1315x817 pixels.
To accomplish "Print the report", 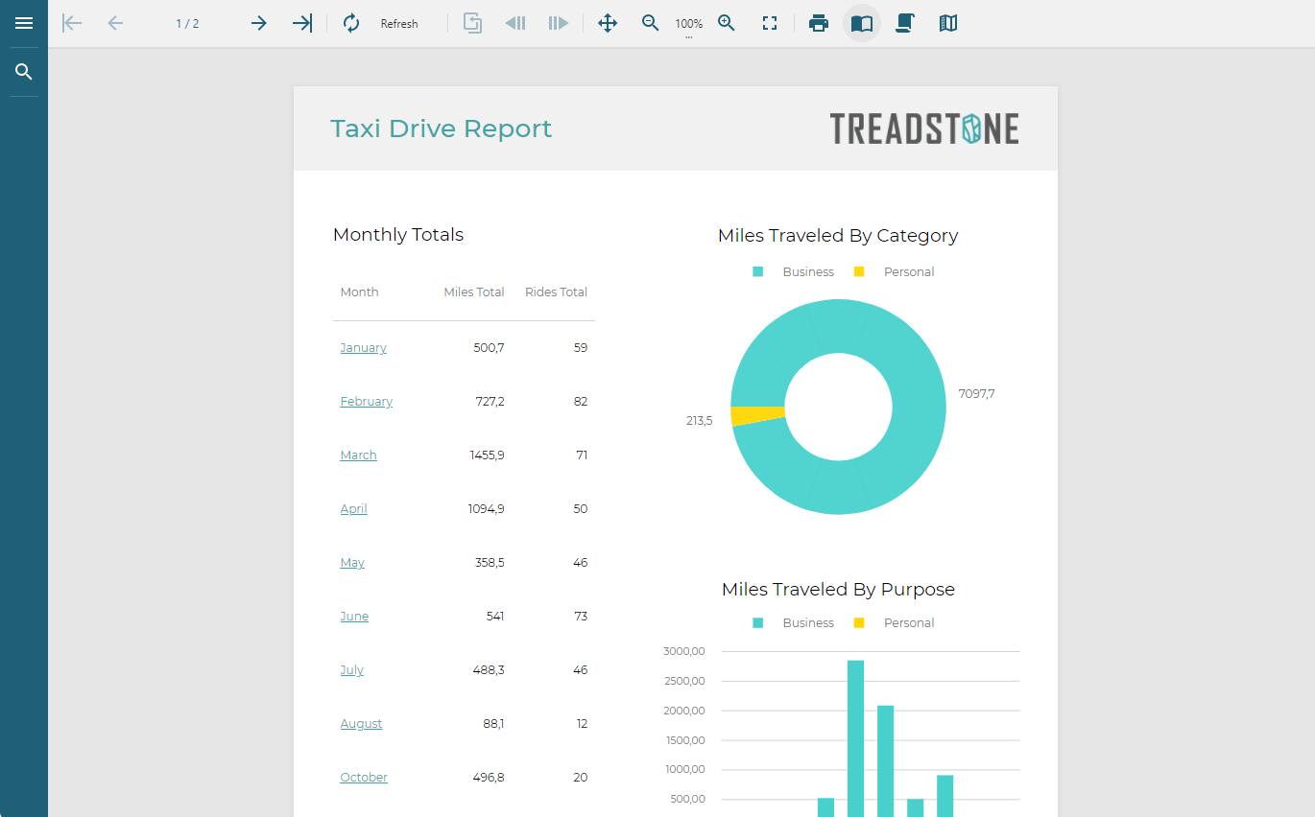I will point(819,23).
